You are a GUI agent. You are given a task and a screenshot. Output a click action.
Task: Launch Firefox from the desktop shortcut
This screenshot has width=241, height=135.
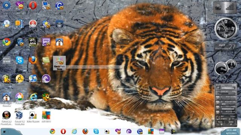tap(33, 60)
